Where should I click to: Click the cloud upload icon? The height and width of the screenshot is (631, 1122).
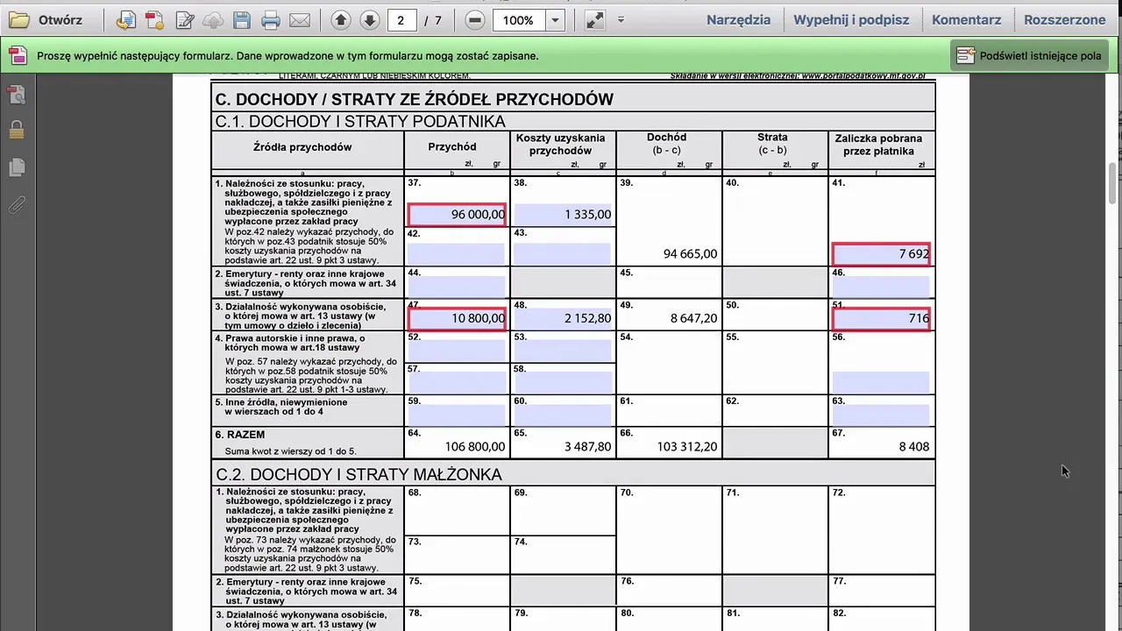pos(213,20)
